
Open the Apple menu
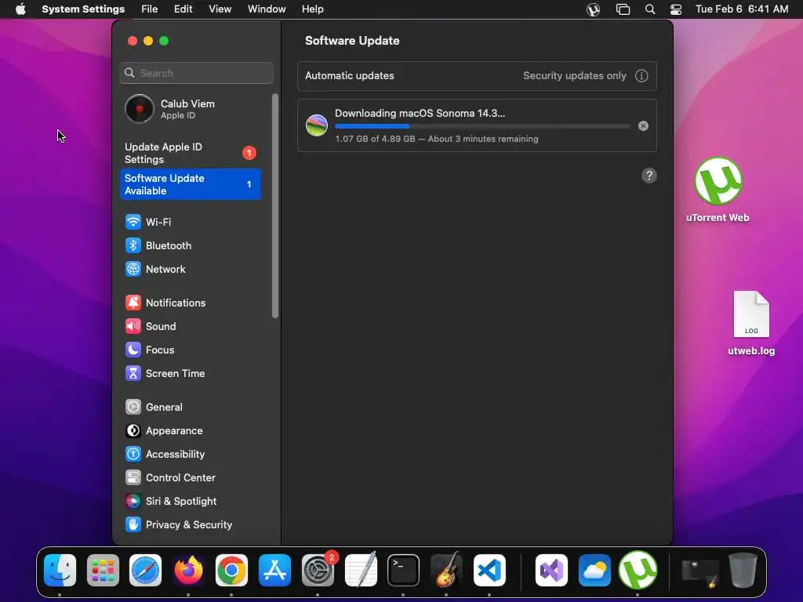tap(20, 9)
